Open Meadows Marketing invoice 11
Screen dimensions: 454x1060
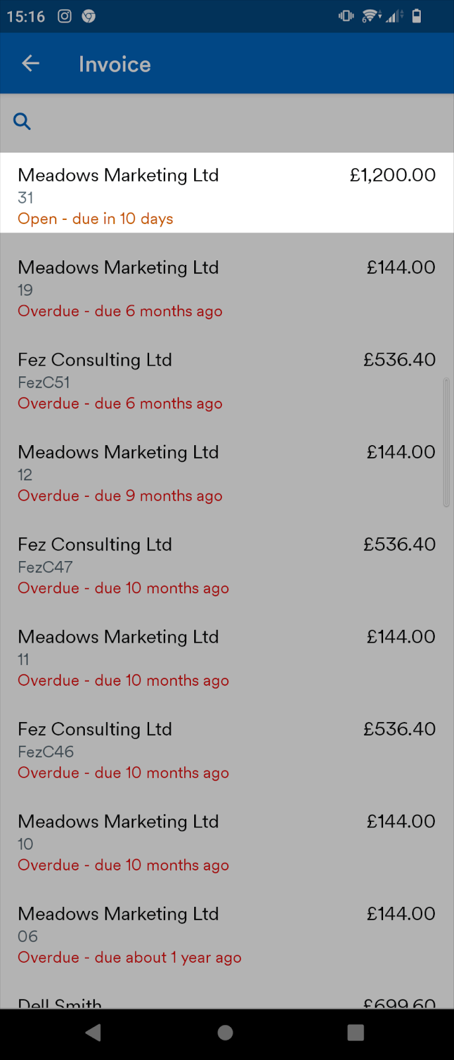[x=227, y=658]
